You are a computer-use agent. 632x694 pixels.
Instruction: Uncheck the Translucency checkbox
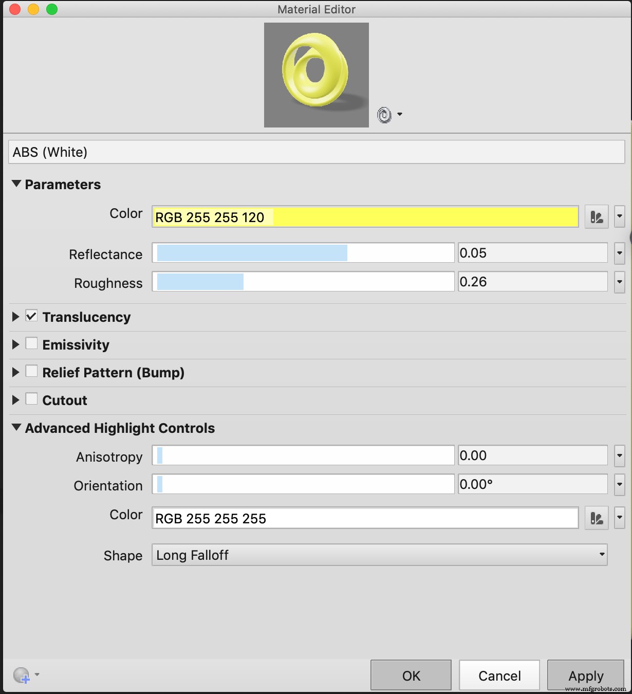(31, 316)
